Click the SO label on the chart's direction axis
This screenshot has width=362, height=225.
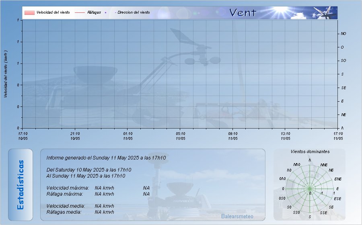tap(343, 61)
